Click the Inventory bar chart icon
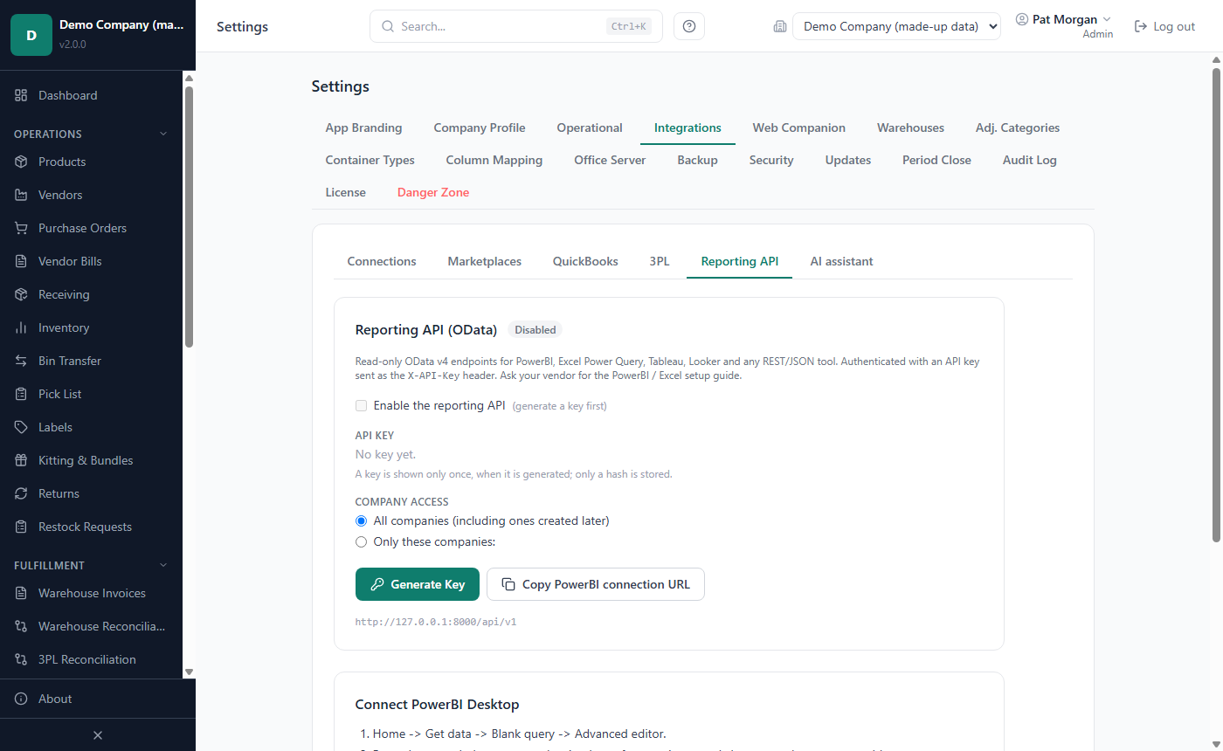Image resolution: width=1223 pixels, height=751 pixels. click(21, 327)
